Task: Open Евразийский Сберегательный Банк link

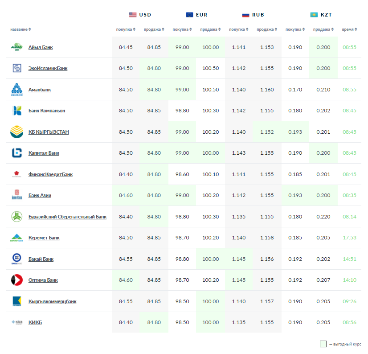Action: 67,217
